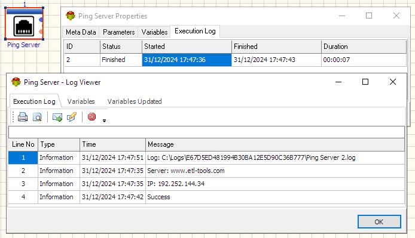415x238 pixels.
Task: Click the send log by email icon
Action: [x=57, y=117]
